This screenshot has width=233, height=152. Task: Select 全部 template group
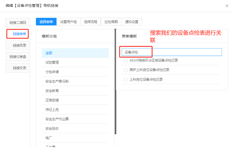pyautogui.click(x=75, y=53)
